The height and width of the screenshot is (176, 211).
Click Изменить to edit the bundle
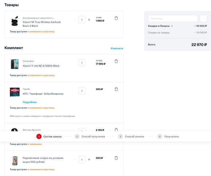click(x=117, y=48)
